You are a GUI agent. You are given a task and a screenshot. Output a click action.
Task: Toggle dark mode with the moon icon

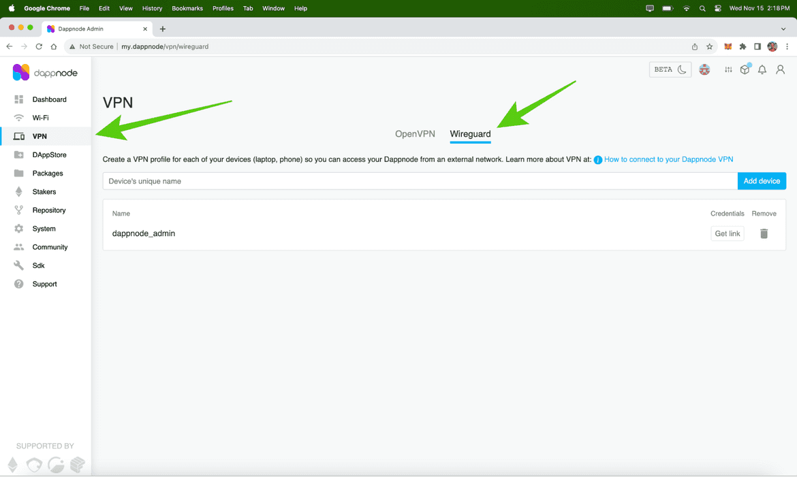coord(682,69)
